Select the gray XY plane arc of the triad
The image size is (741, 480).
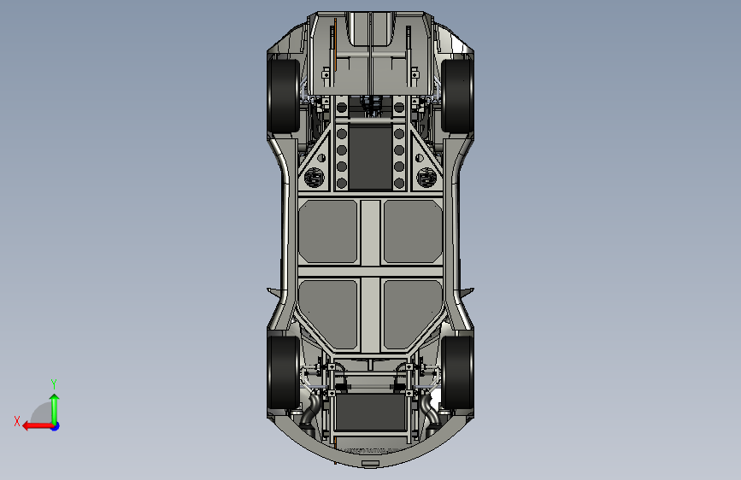click(43, 413)
